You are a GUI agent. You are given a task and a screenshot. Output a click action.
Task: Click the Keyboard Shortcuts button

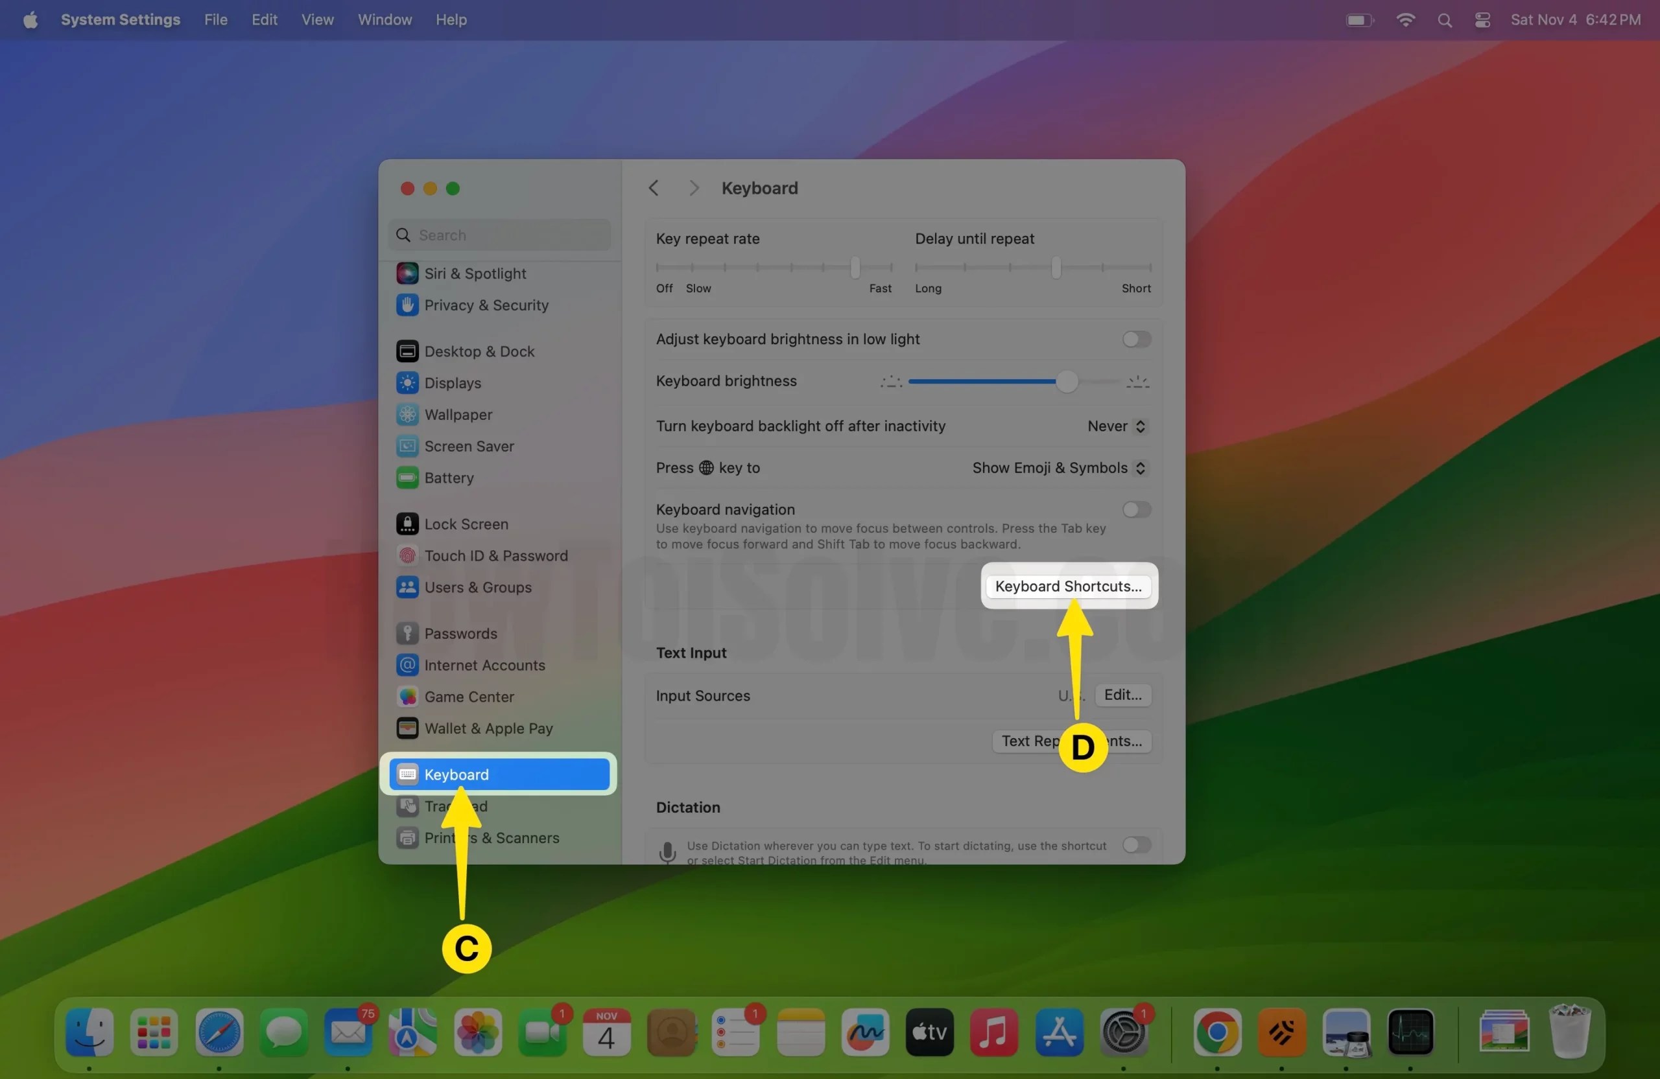(1068, 585)
